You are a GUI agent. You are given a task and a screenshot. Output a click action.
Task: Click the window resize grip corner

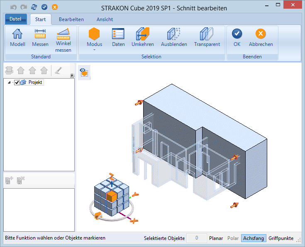[298, 240]
